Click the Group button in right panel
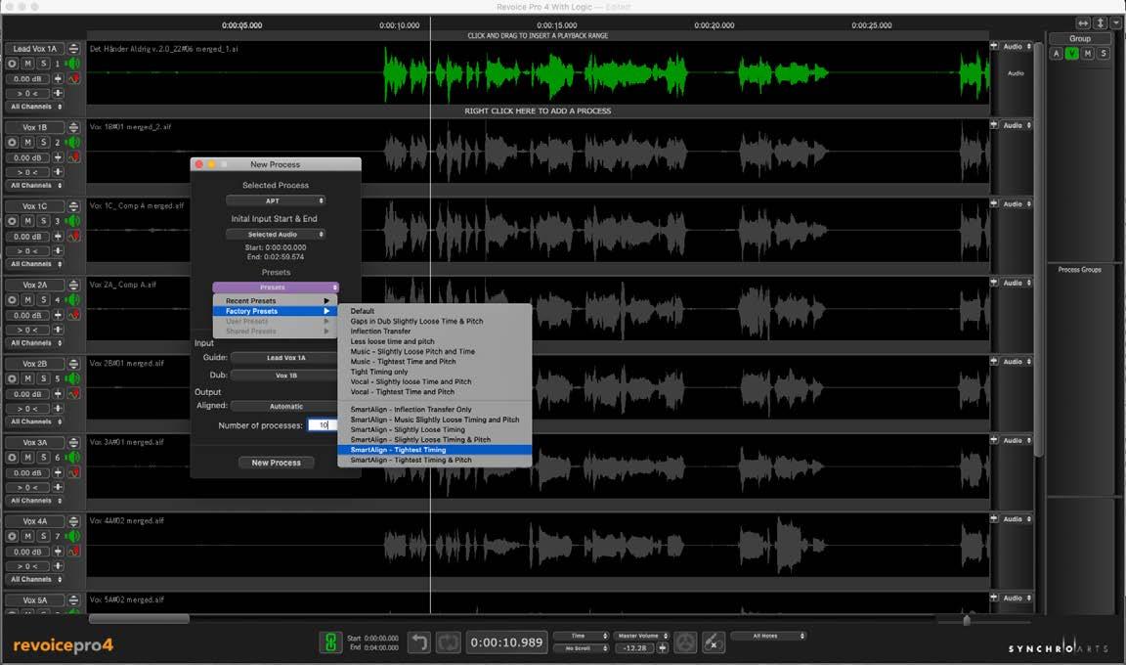 [x=1079, y=39]
